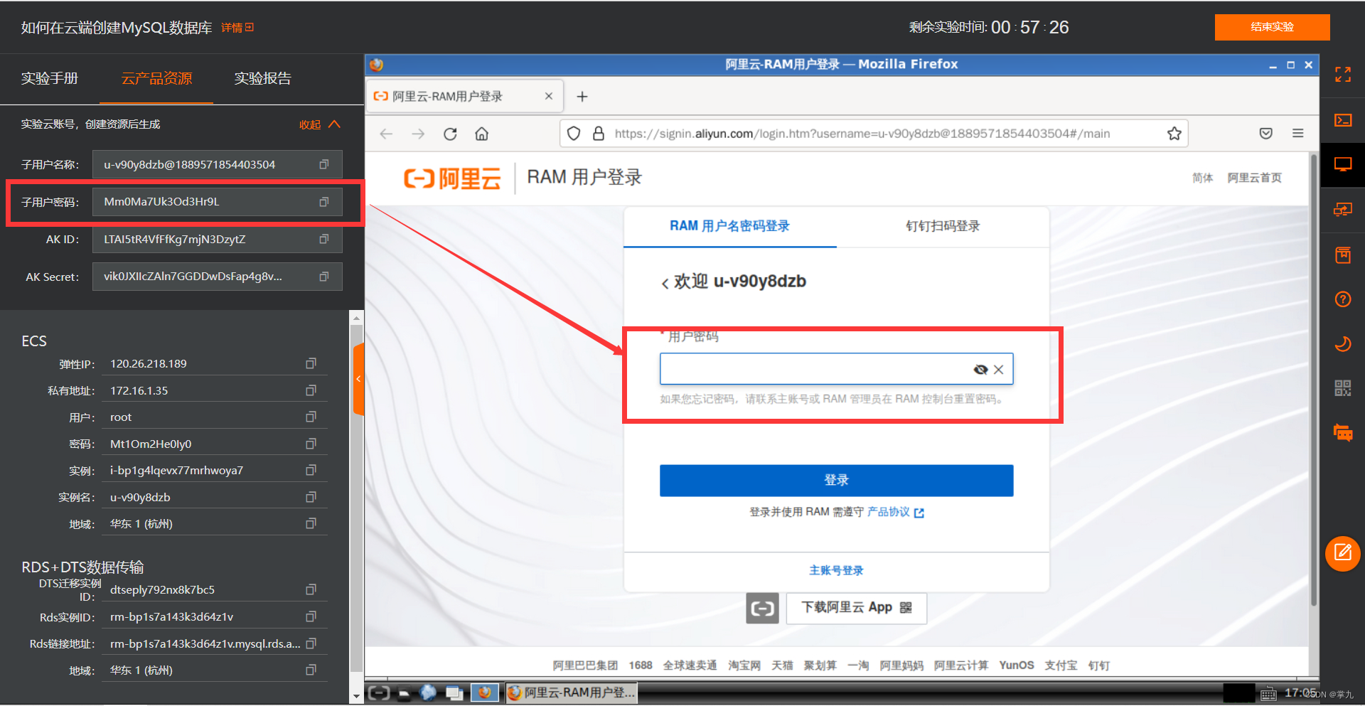Toggle password visibility eye icon
The width and height of the screenshot is (1365, 706).
tap(980, 370)
